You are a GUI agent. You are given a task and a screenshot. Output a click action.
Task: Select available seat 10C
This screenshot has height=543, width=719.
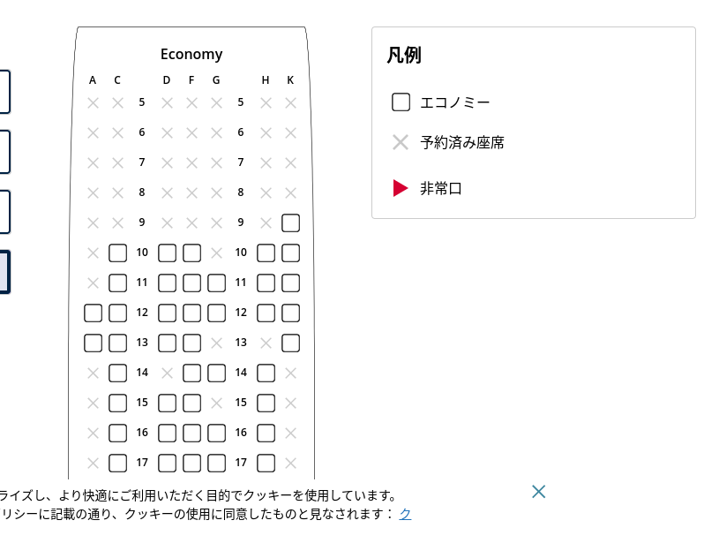[117, 253]
